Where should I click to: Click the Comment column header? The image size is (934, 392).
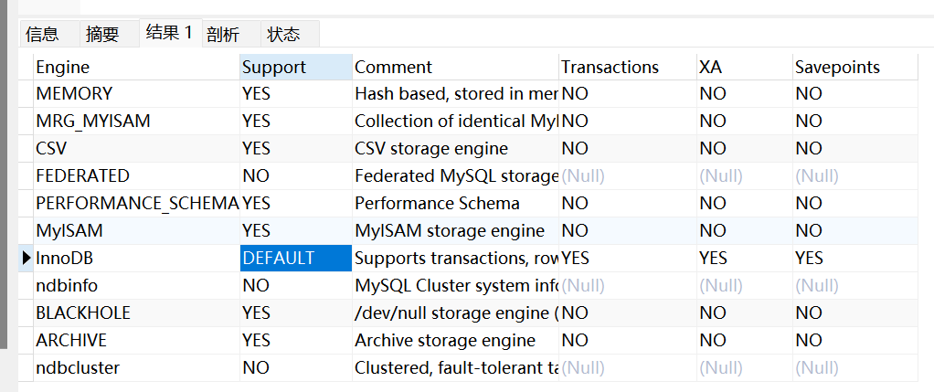click(393, 67)
